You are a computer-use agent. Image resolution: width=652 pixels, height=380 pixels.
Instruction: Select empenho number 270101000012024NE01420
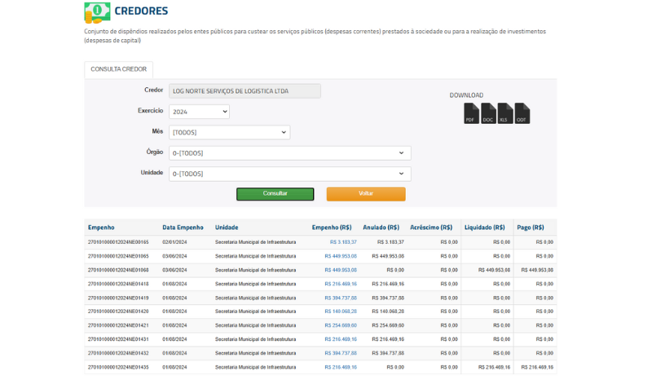coord(118,312)
